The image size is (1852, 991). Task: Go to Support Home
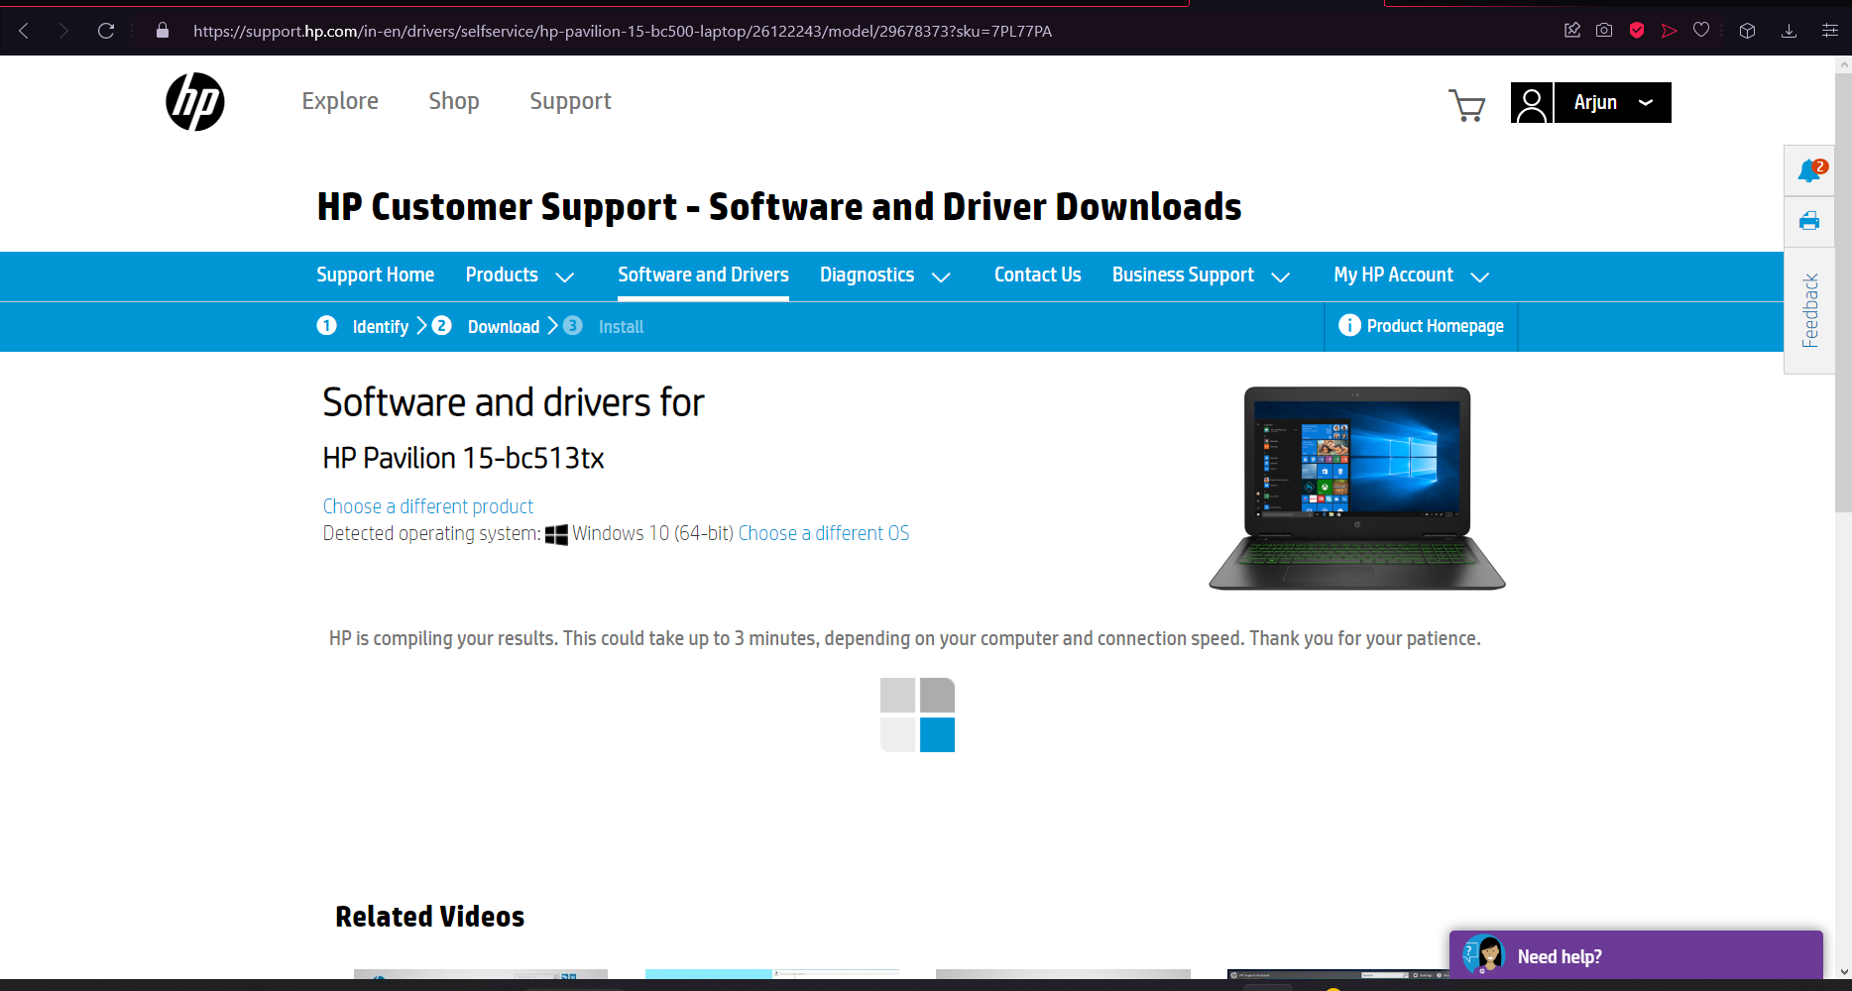(x=375, y=275)
